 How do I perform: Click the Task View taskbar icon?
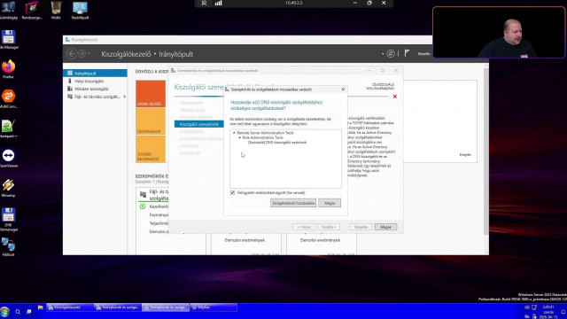29,311
